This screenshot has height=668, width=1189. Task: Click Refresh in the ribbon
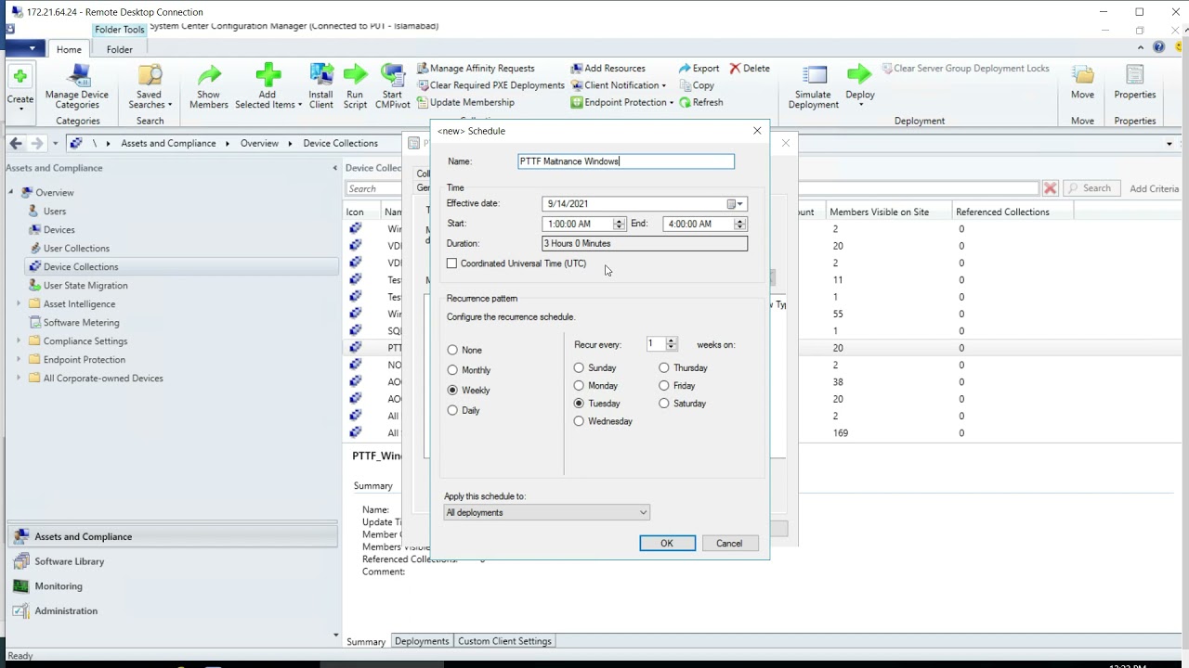pyautogui.click(x=700, y=103)
